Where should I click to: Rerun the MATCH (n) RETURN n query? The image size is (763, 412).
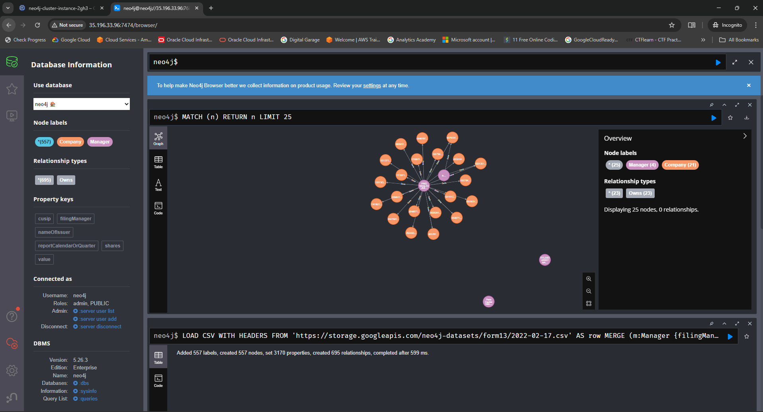pos(714,118)
